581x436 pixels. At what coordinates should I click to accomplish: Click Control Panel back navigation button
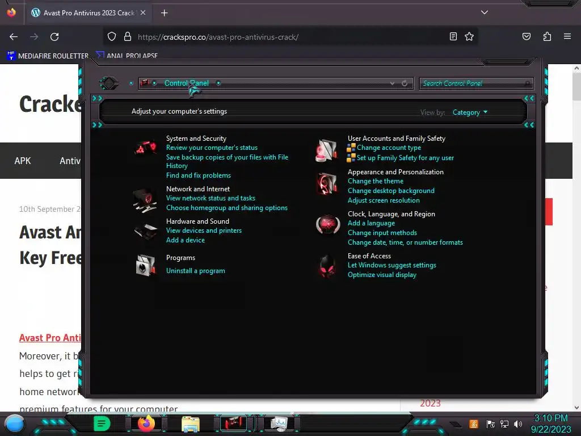pyautogui.click(x=108, y=83)
